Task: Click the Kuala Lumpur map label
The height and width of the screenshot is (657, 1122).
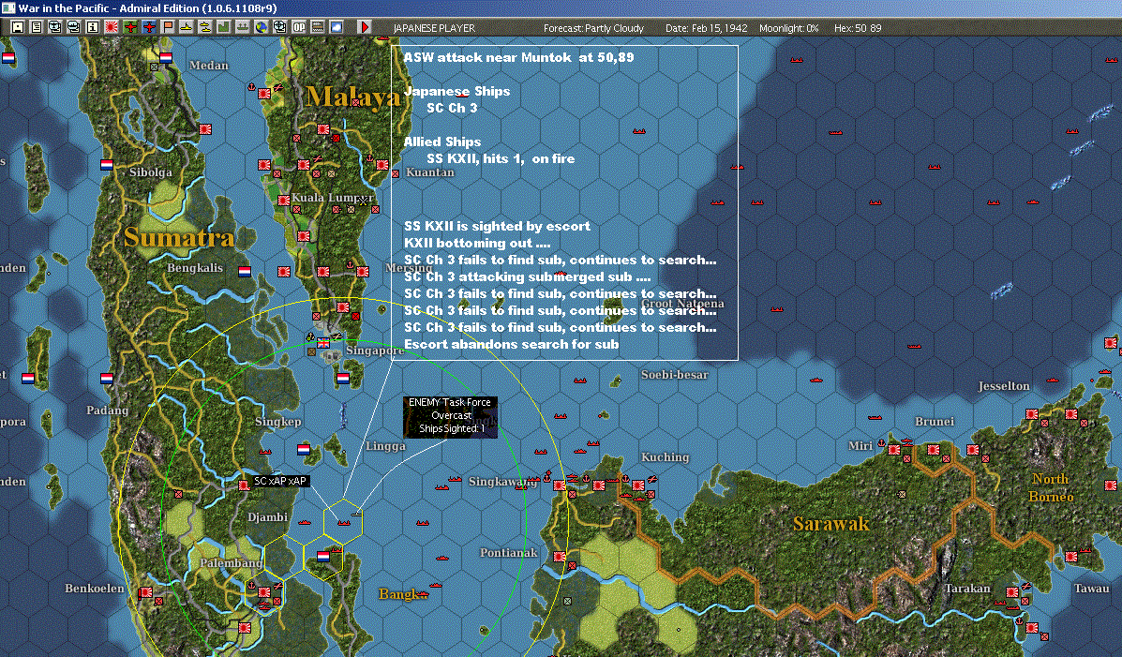Action: 332,198
